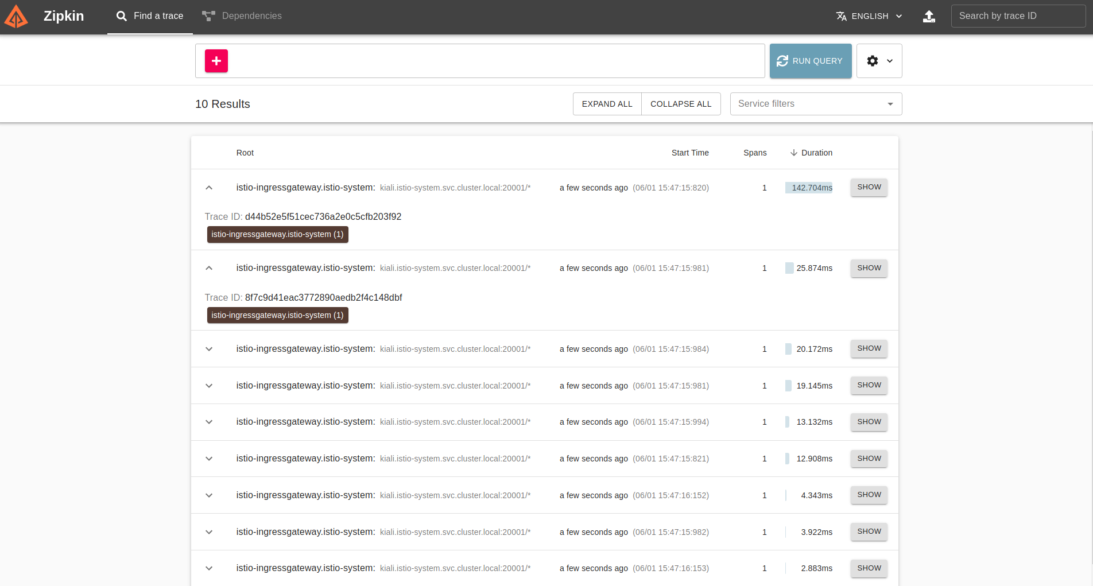The image size is (1093, 586).
Task: Switch to the Dependencies tab
Action: point(251,16)
